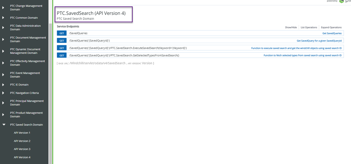This screenshot has height=164, width=351.
Task: Click 'PTC Saved Search Domain' subtitle under the title
Action: [75, 19]
